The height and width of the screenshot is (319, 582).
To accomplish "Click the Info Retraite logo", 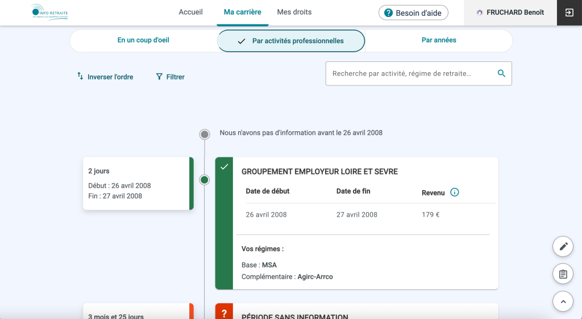I will (50, 13).
